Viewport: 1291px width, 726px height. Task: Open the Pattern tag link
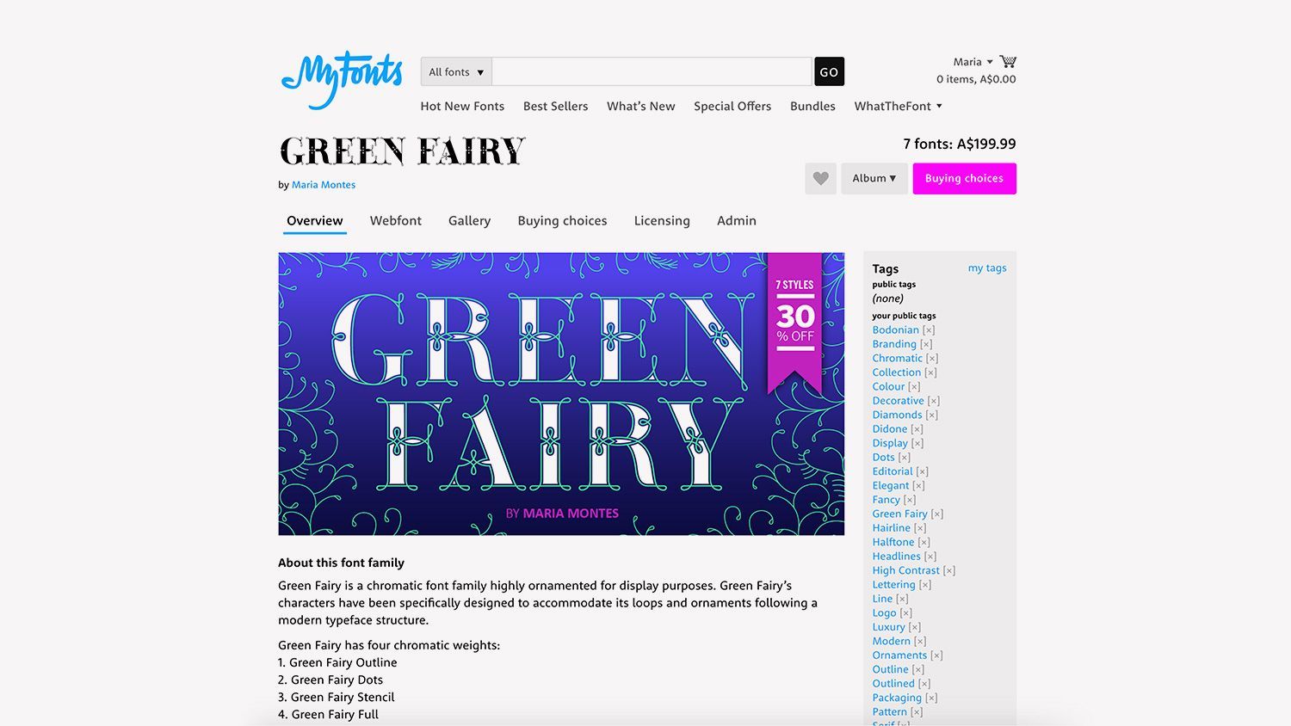(x=890, y=712)
